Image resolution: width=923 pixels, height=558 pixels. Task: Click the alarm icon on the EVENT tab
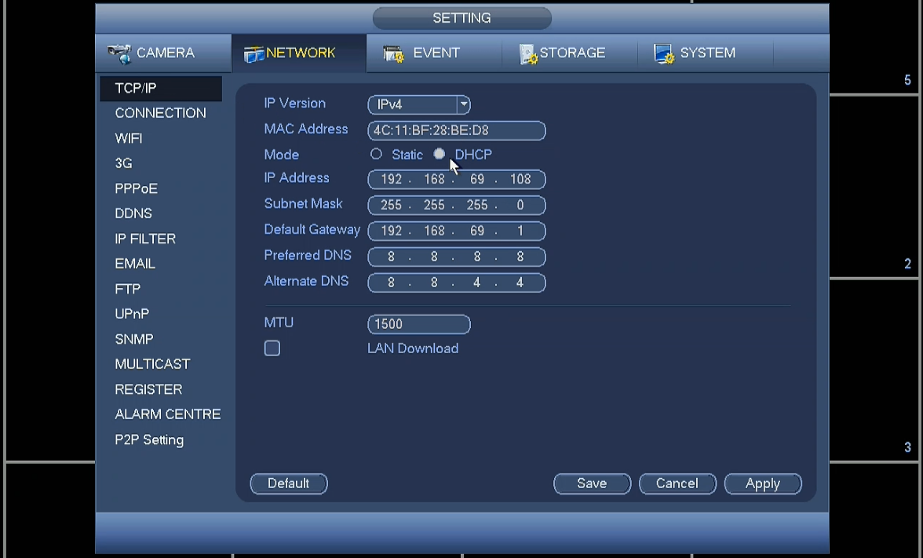coord(392,53)
